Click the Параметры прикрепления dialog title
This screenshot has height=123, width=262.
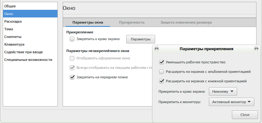pyautogui.click(x=206, y=49)
